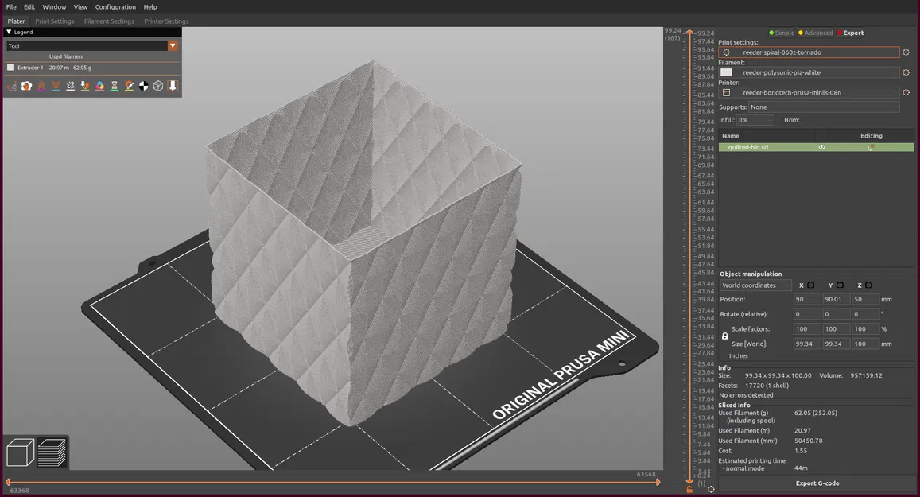920x497 pixels.
Task: Toggle the center of mass icon
Action: pyautogui.click(x=143, y=85)
